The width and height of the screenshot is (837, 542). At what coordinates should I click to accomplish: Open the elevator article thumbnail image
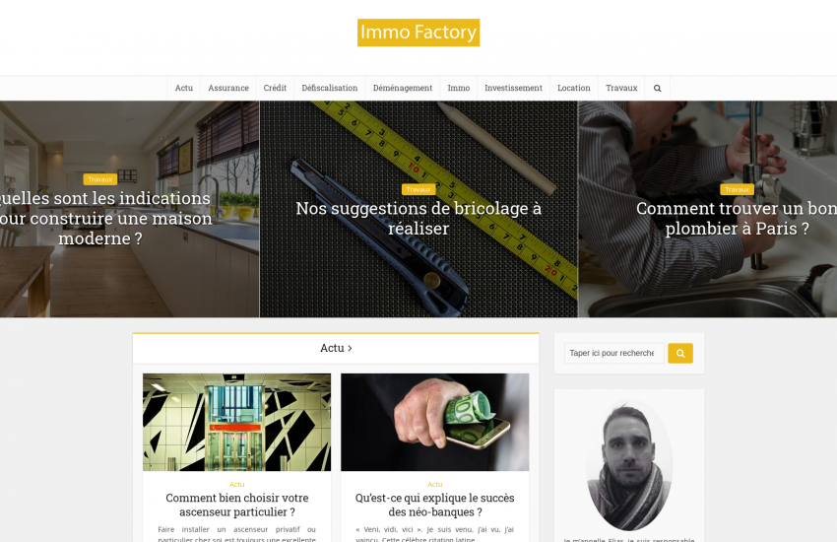pyautogui.click(x=237, y=422)
